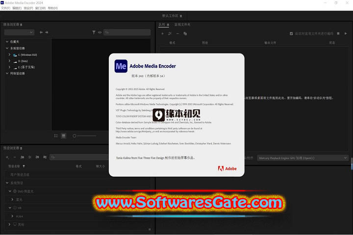Expand the C: (Windows-SSD) drive
The width and height of the screenshot is (353, 235).
click(x=9, y=55)
